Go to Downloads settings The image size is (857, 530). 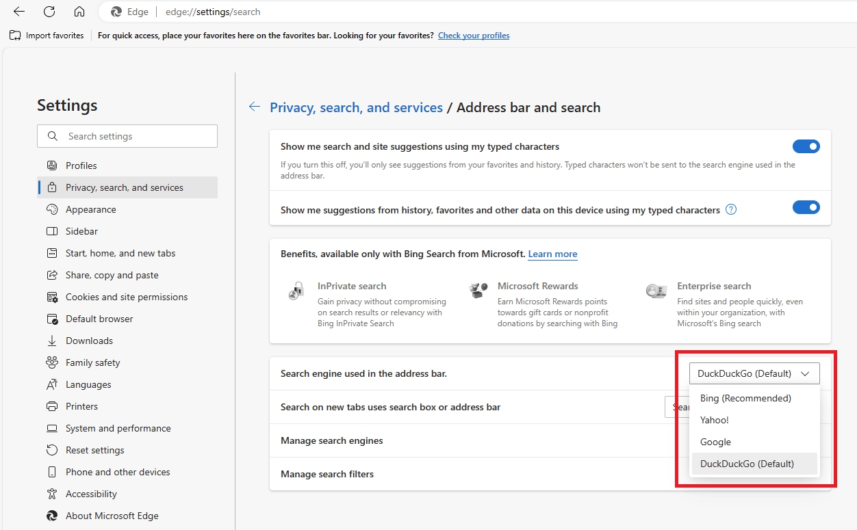pos(127,341)
